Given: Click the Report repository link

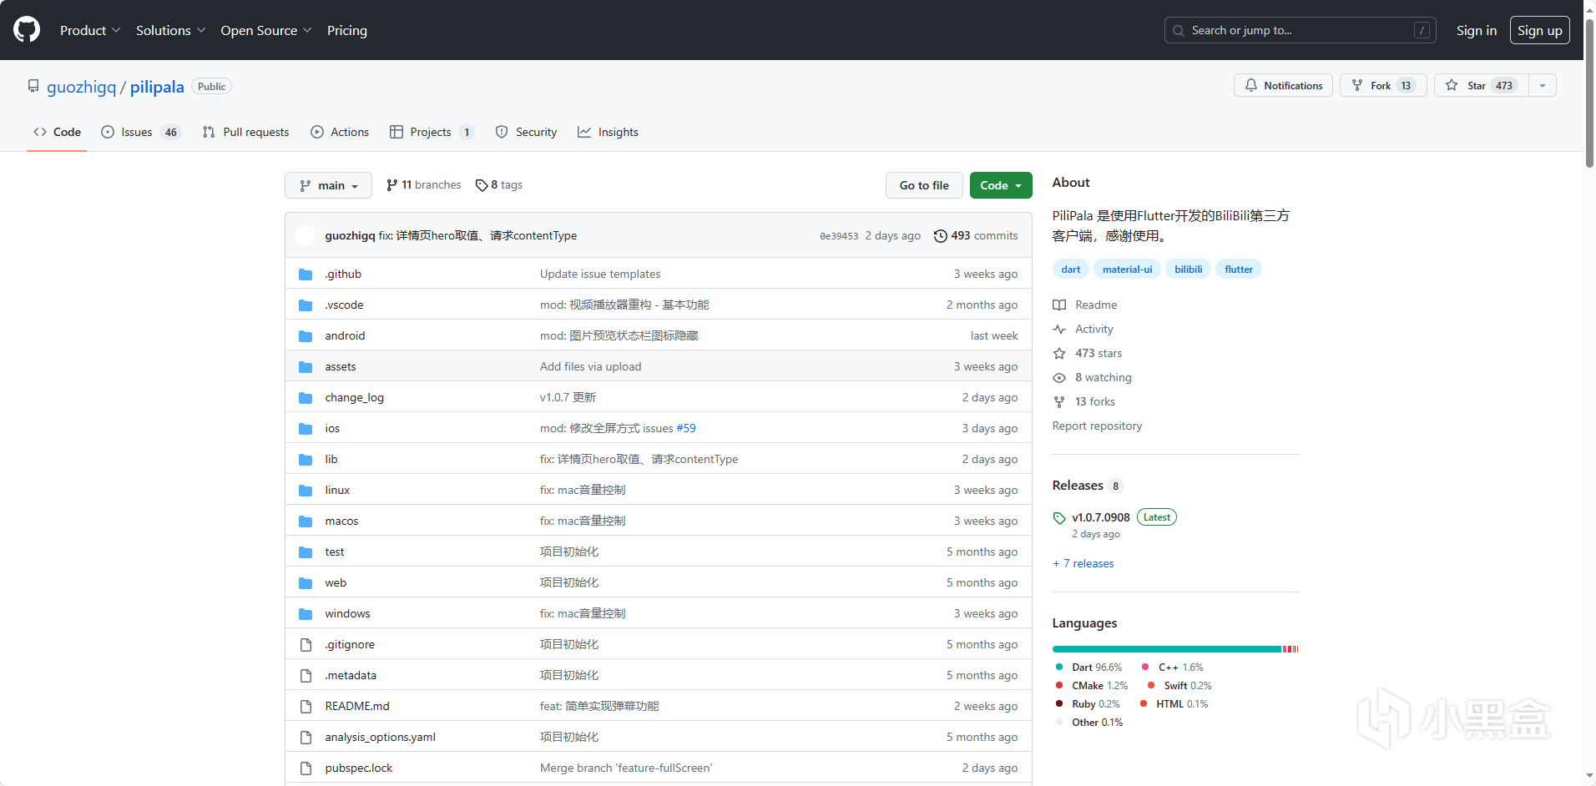Looking at the screenshot, I should (1097, 426).
